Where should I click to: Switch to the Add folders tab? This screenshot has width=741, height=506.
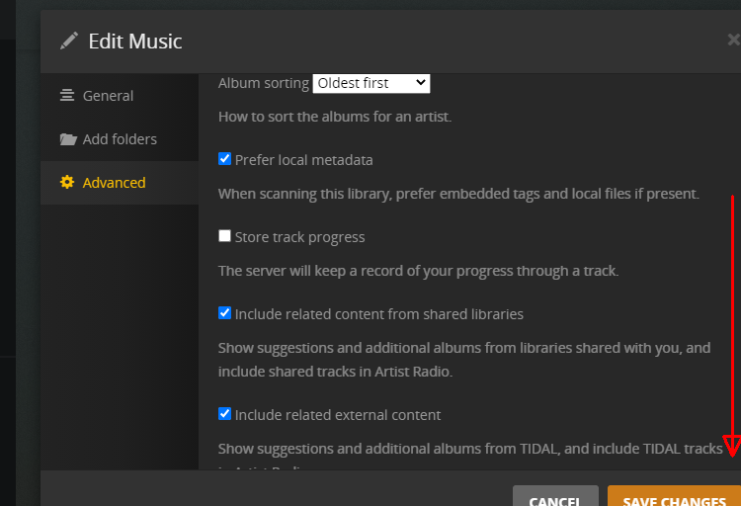120,139
